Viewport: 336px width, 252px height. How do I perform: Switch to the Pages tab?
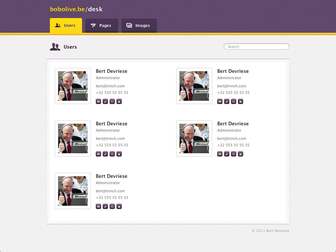(102, 26)
